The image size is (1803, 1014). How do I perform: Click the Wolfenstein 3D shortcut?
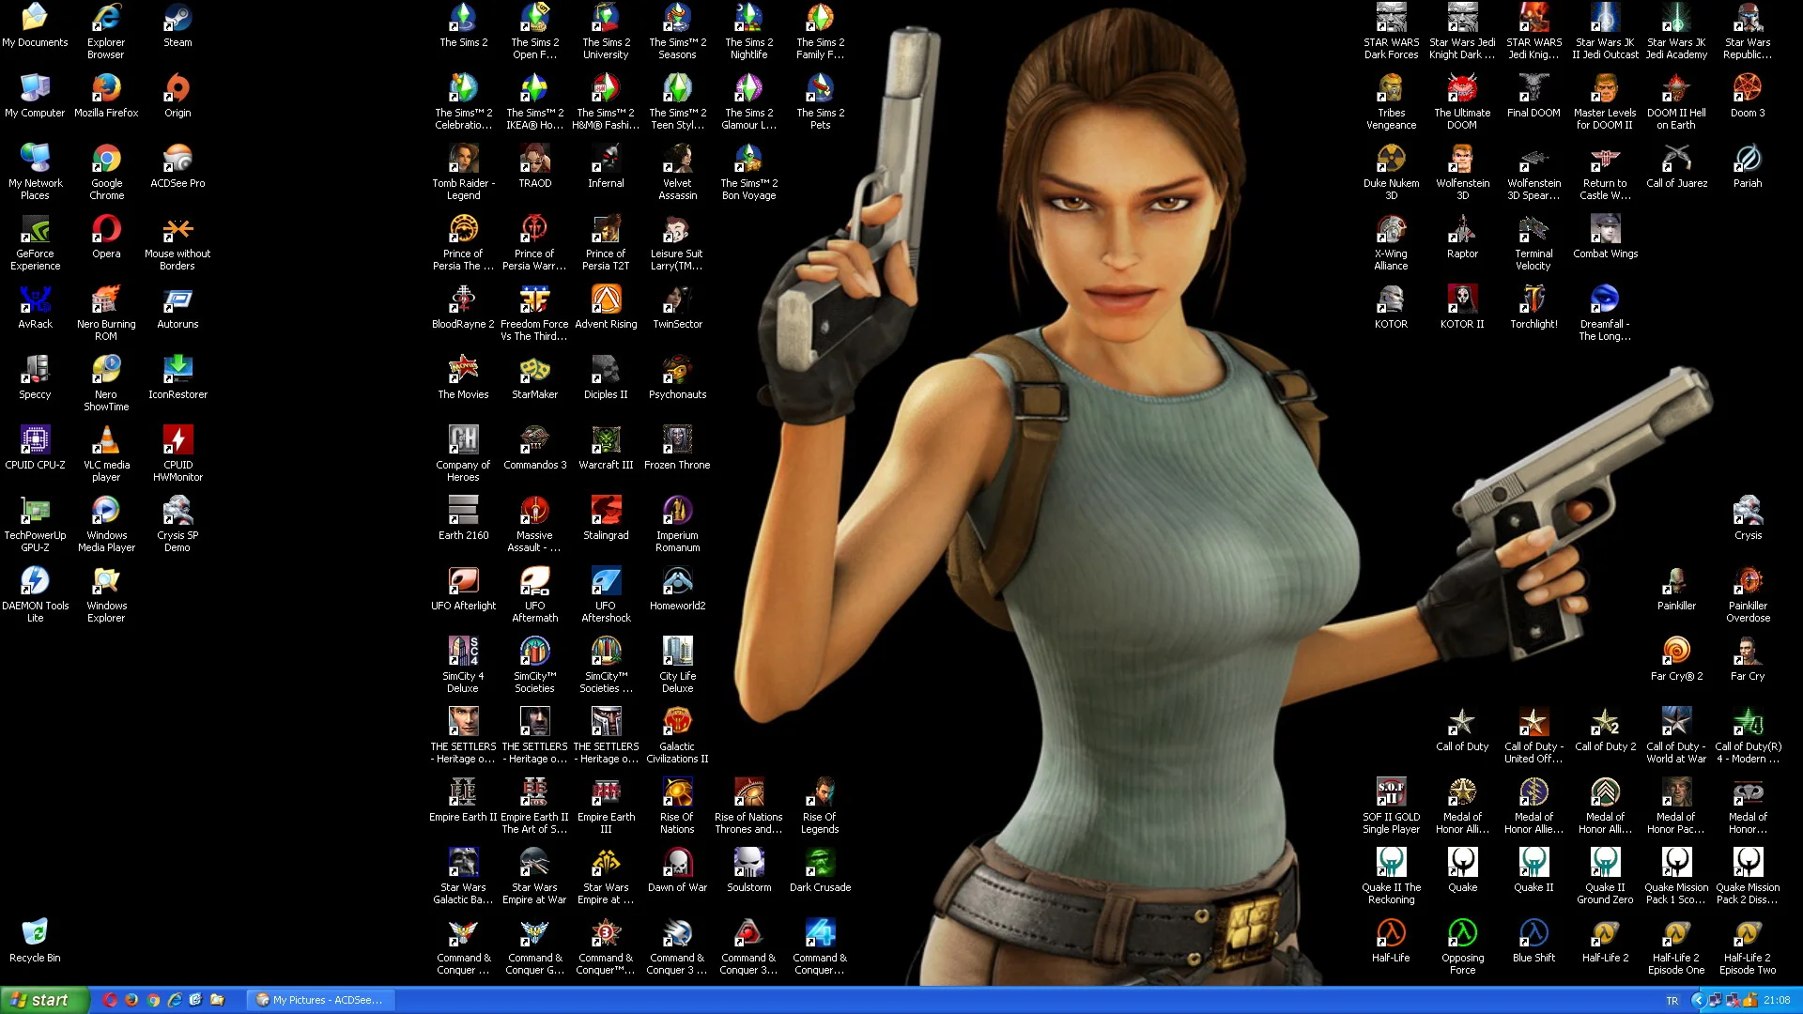(x=1462, y=173)
